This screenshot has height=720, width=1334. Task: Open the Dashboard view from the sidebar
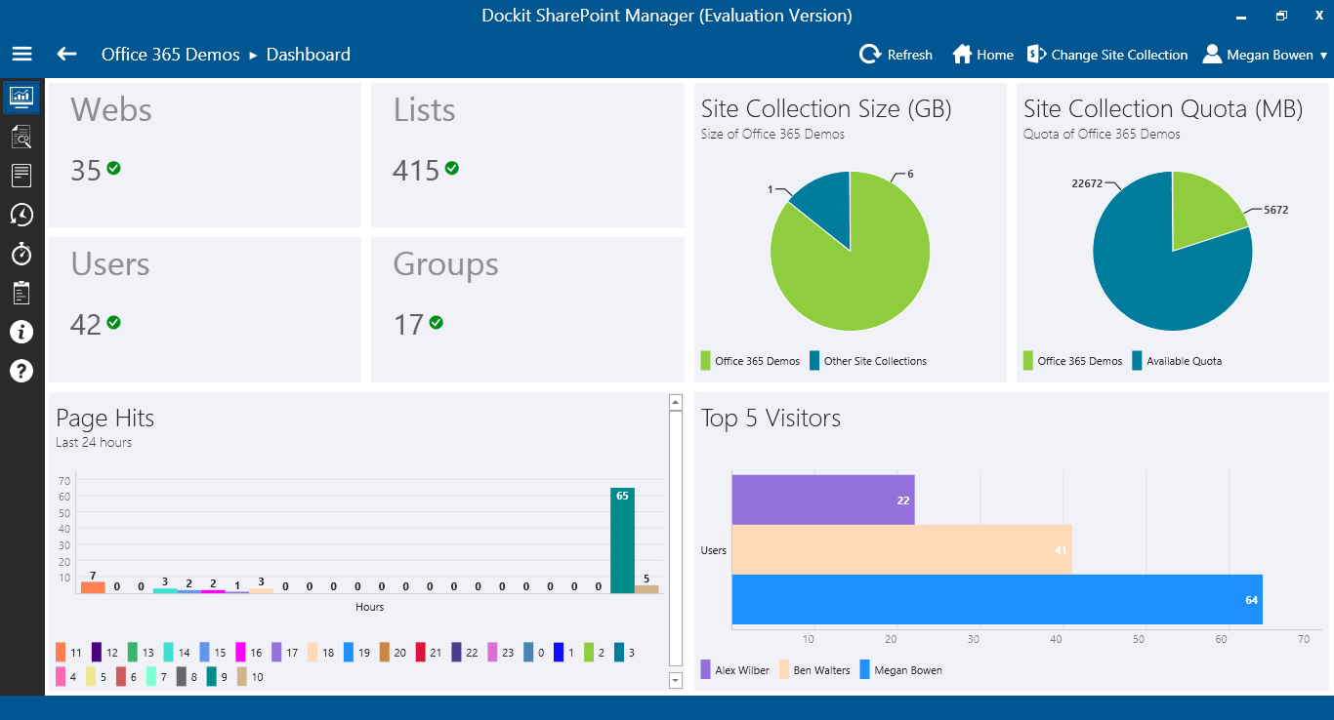[x=21, y=98]
